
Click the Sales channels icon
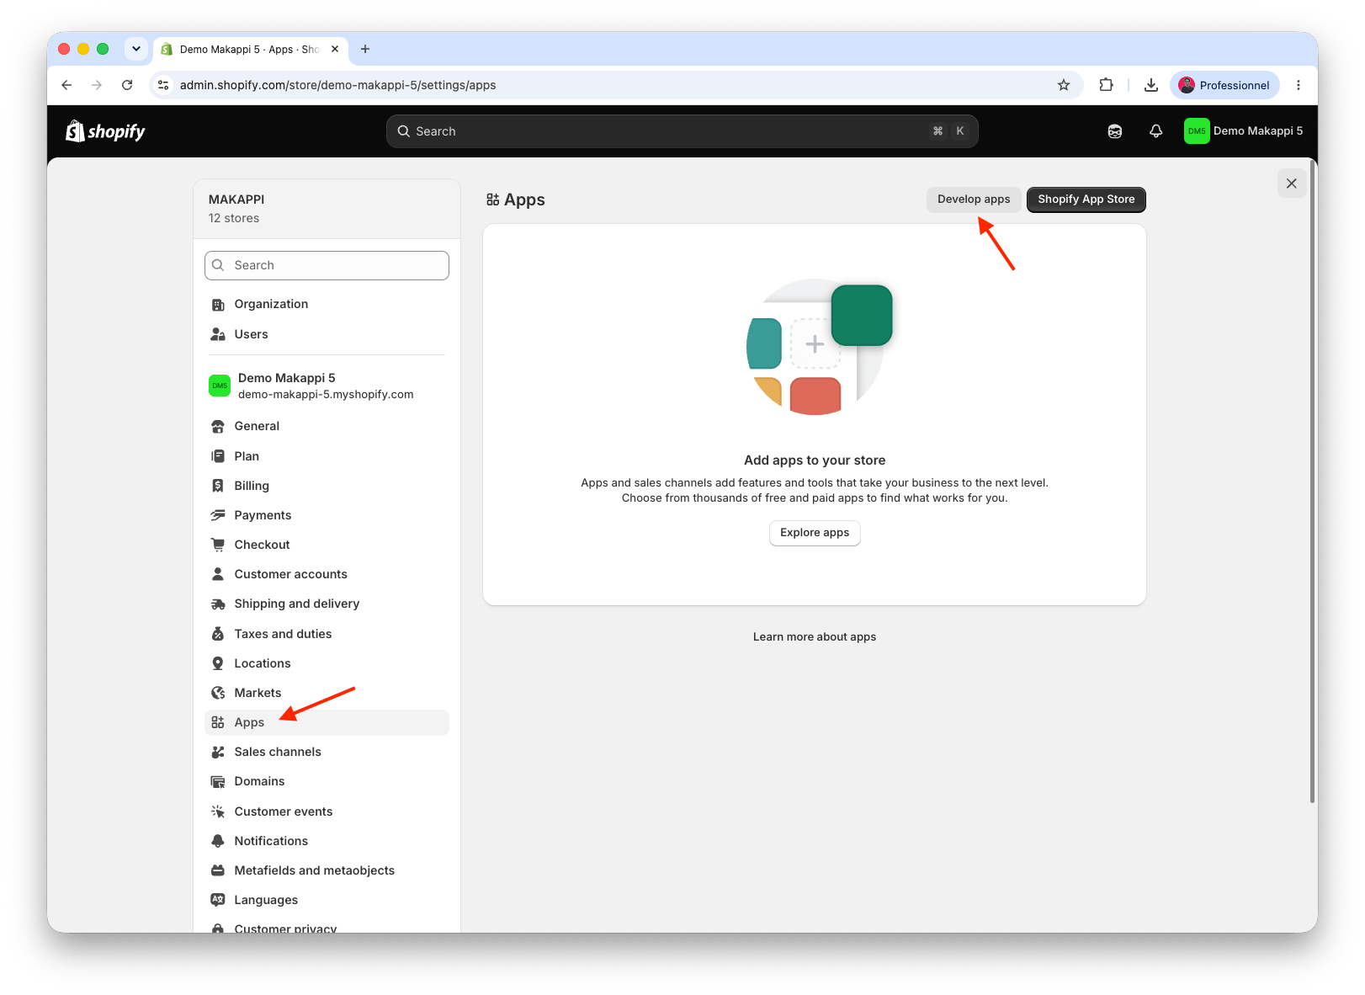click(218, 752)
